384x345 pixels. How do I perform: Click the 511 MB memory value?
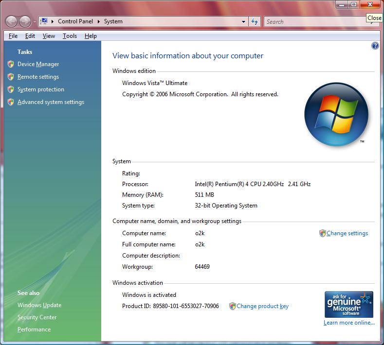204,195
